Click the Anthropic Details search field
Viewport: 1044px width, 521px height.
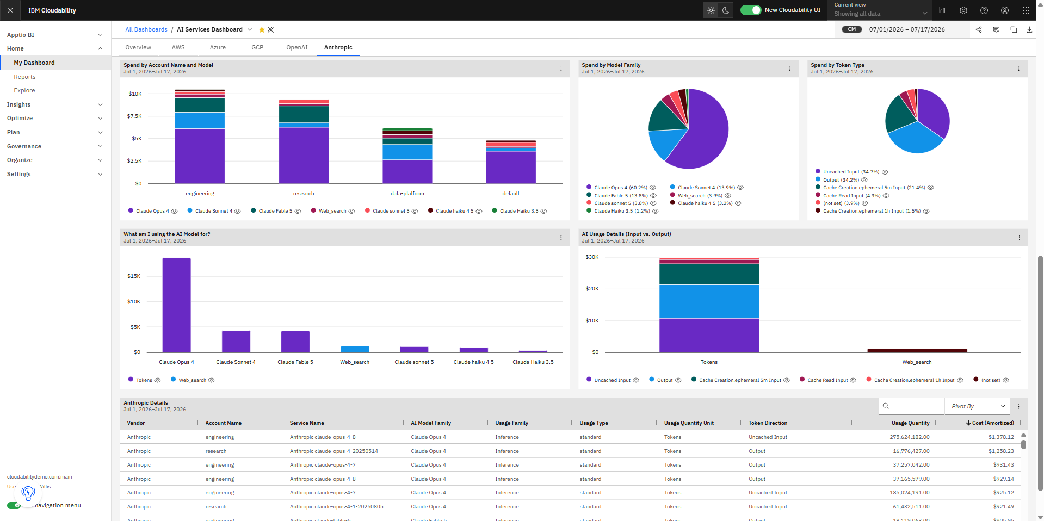click(x=911, y=406)
